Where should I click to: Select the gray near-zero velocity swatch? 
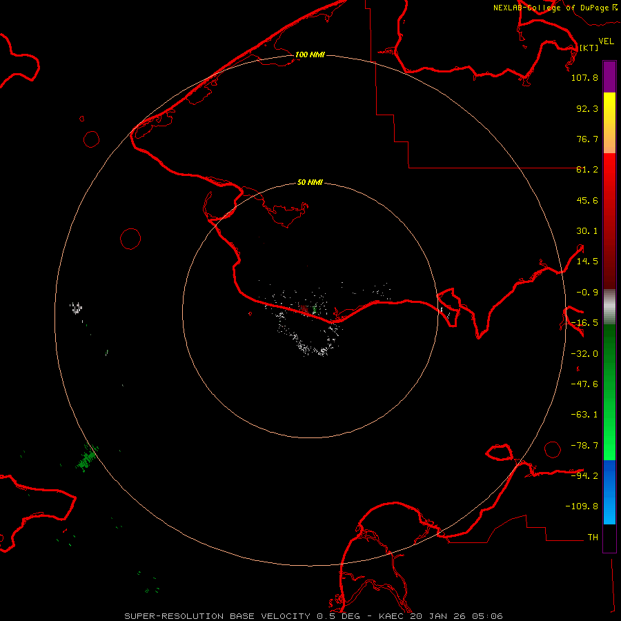(609, 306)
